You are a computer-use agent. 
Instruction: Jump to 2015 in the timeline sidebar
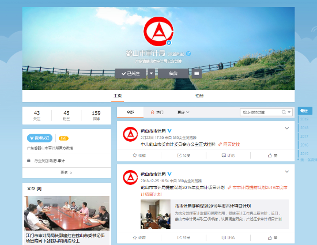point(304,153)
